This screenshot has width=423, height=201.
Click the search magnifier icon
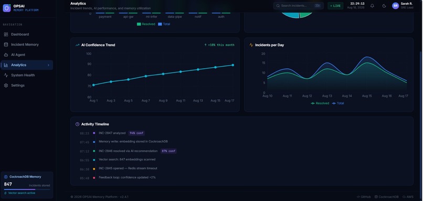(x=278, y=6)
